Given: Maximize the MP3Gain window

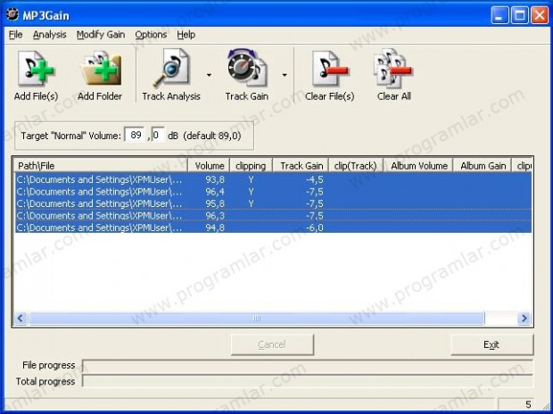Looking at the screenshot, I should [x=519, y=15].
